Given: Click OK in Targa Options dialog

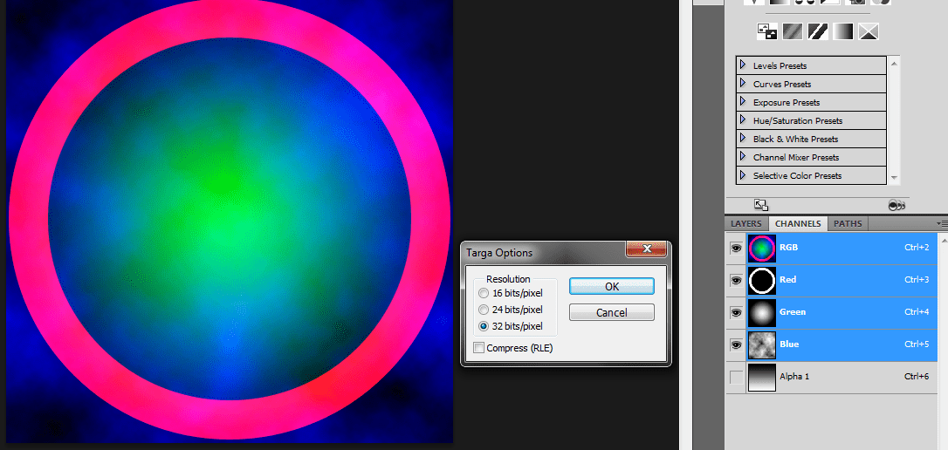Looking at the screenshot, I should tap(611, 286).
